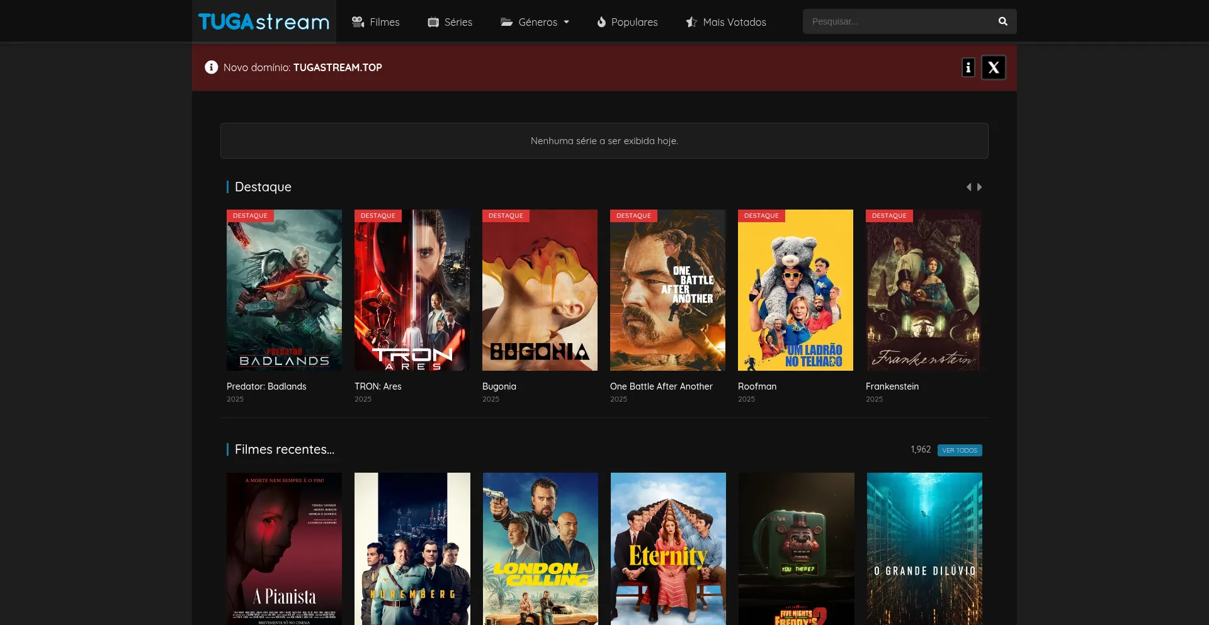Click the Frankenstein title link
The height and width of the screenshot is (625, 1209).
(x=892, y=386)
